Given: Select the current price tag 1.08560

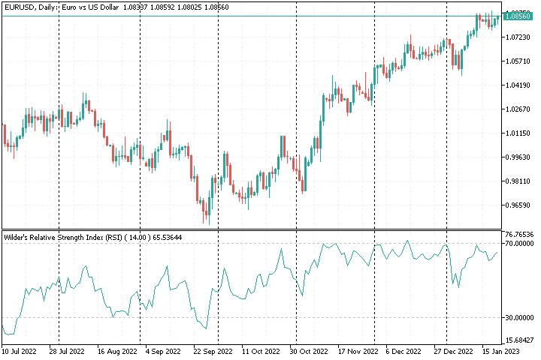Looking at the screenshot, I should (518, 16).
